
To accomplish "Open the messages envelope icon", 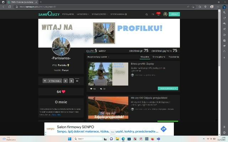I will coord(153,14).
